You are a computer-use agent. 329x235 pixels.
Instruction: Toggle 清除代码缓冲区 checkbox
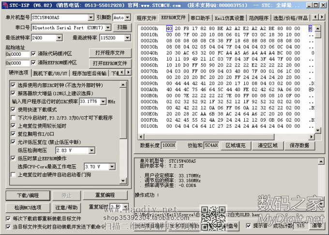(33, 53)
